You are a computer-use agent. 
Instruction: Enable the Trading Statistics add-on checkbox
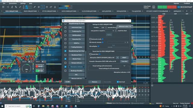pyautogui.click(x=65, y=47)
